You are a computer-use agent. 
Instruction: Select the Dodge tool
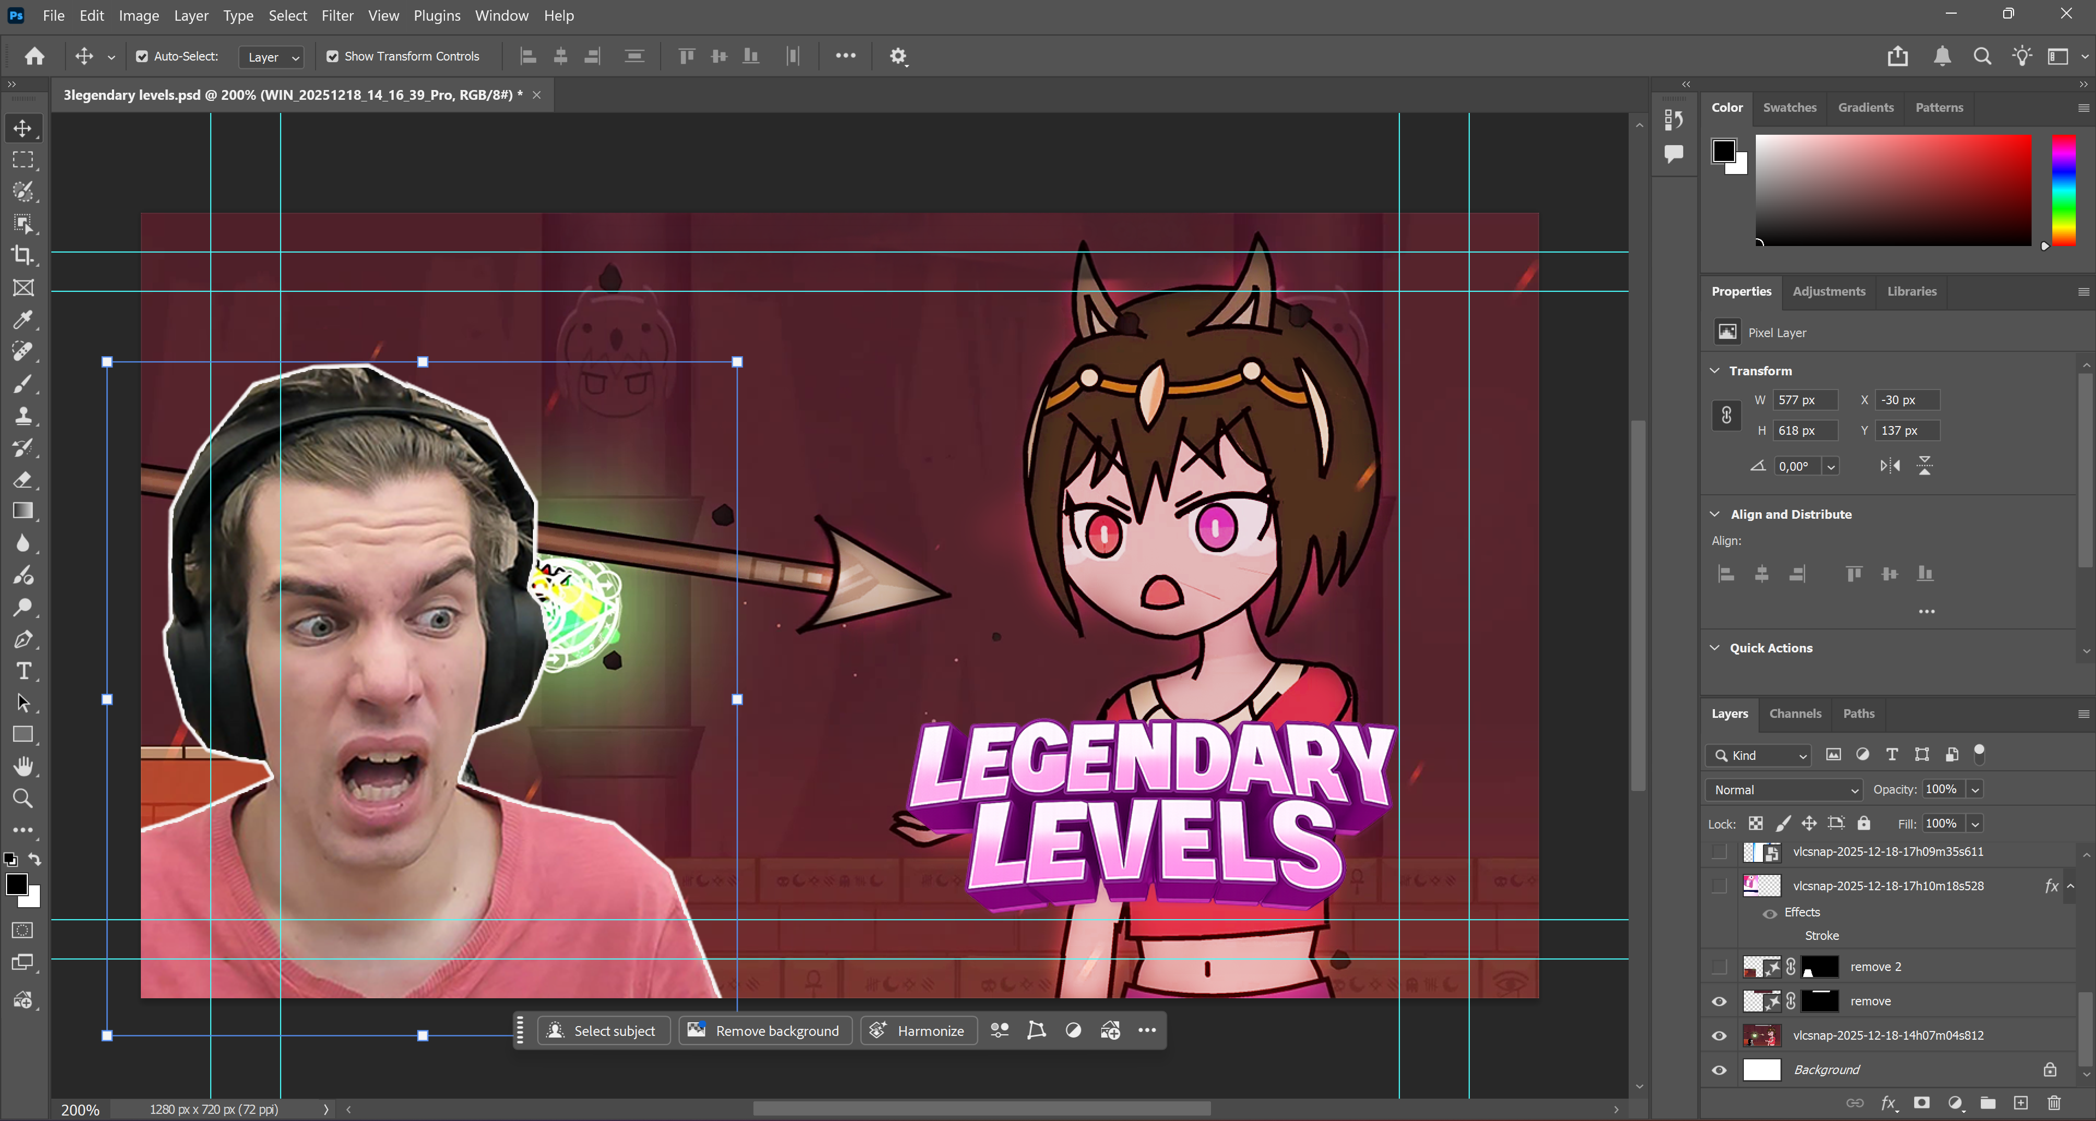tap(23, 607)
